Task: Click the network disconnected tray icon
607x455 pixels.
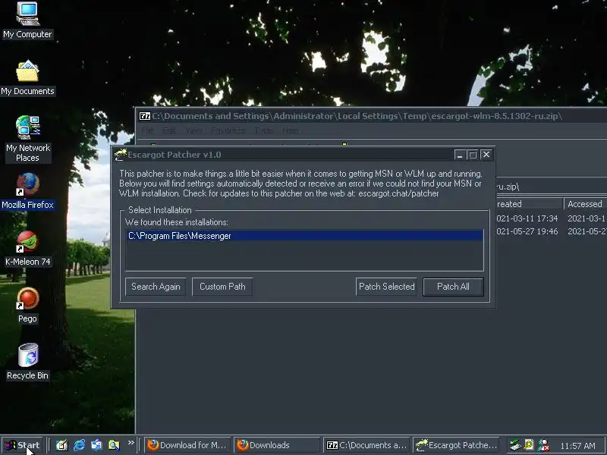Action: tap(543, 445)
